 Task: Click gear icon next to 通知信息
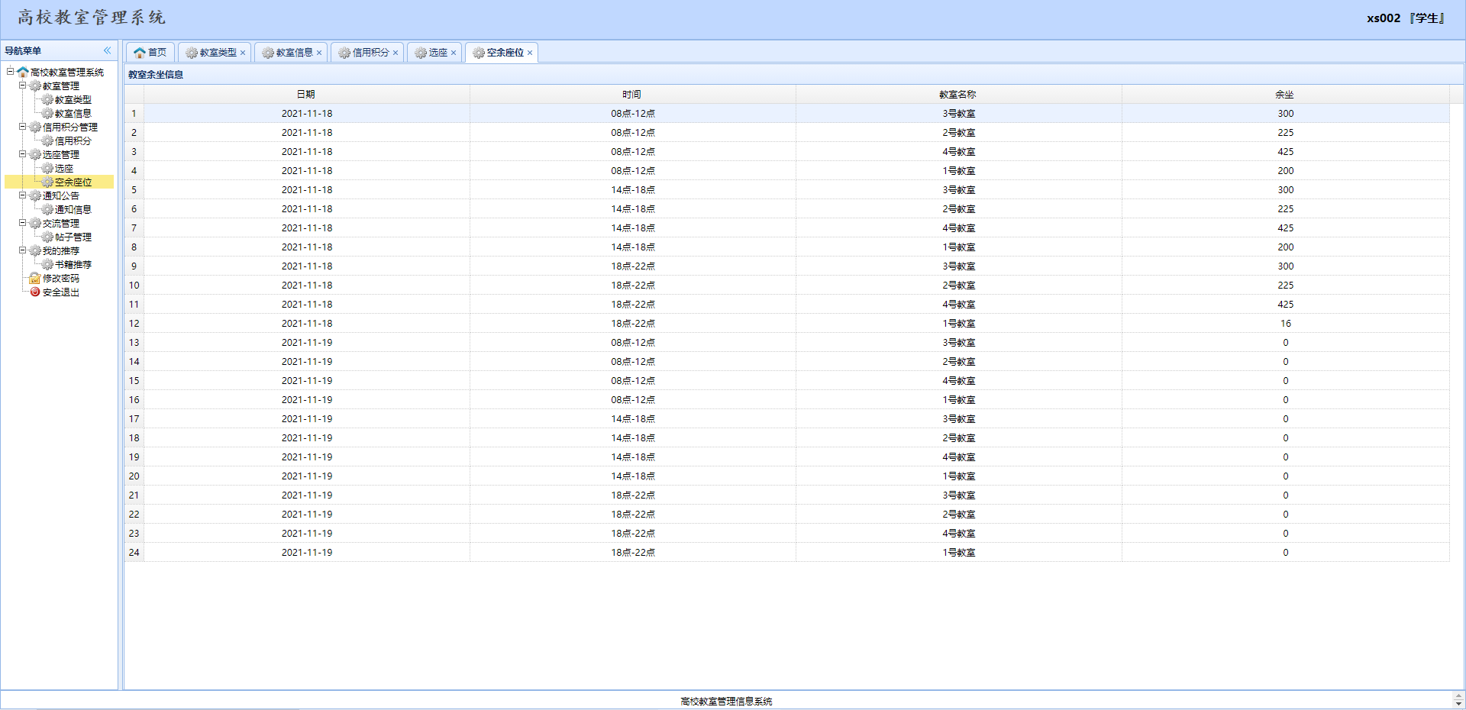pos(47,209)
